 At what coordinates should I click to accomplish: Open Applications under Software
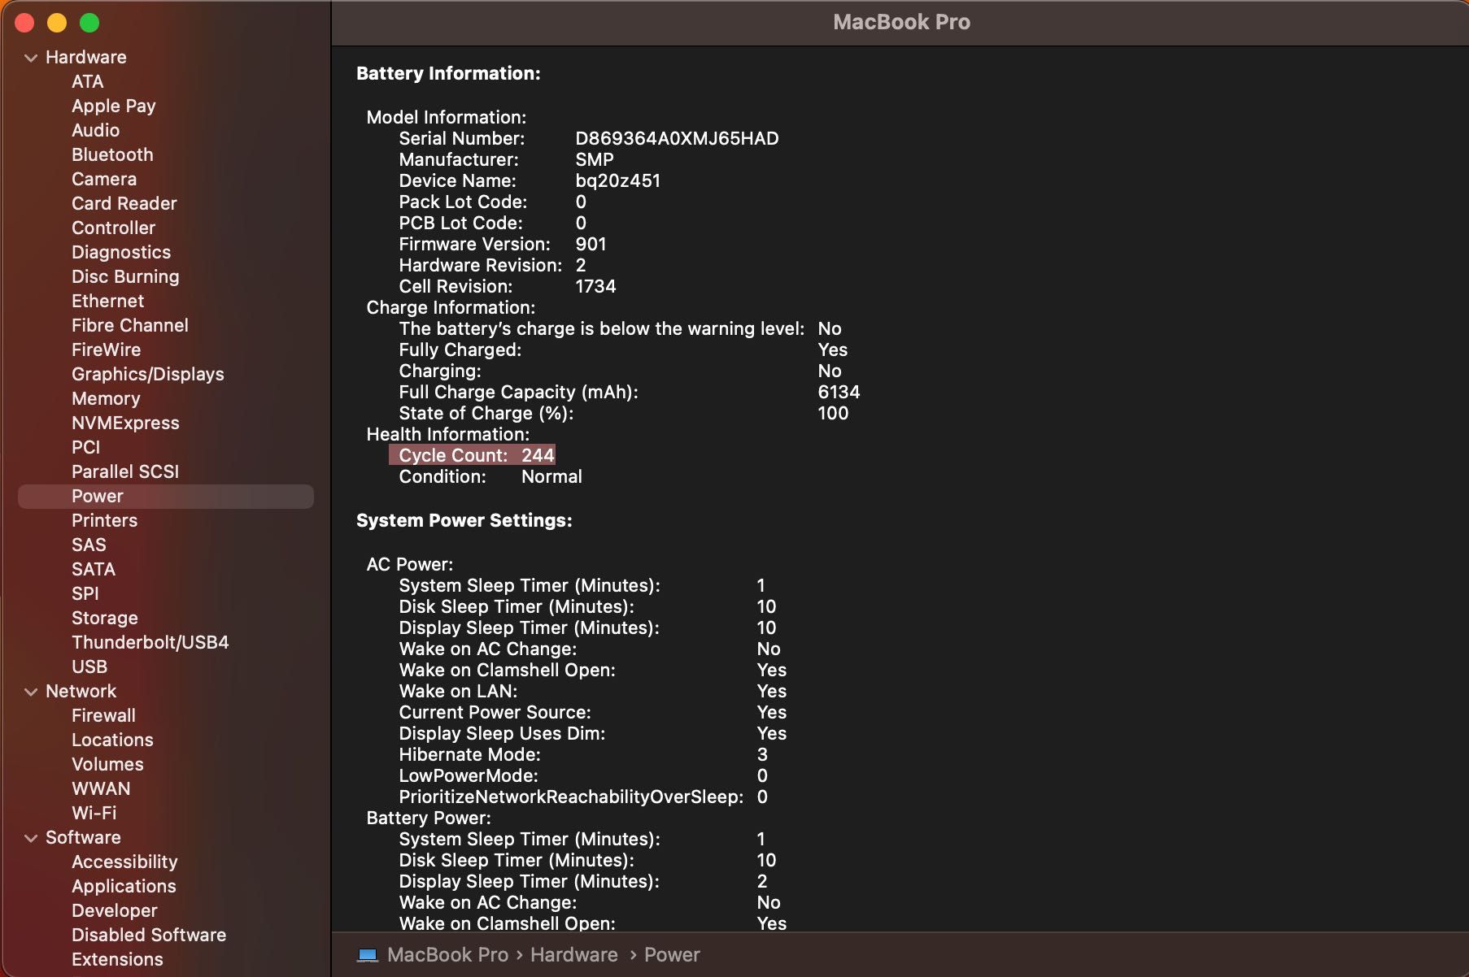[x=124, y=886]
